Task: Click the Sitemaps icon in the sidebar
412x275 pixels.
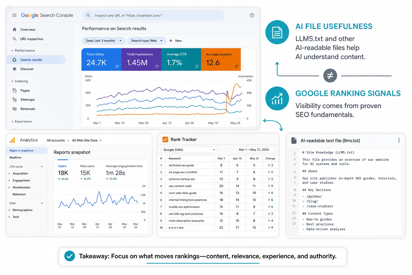Action: 14,100
